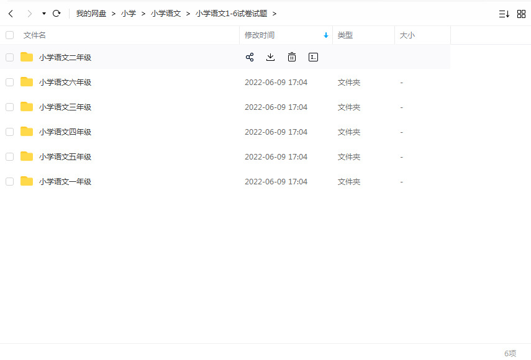Check the box for 小学语文五年级

[10, 156]
